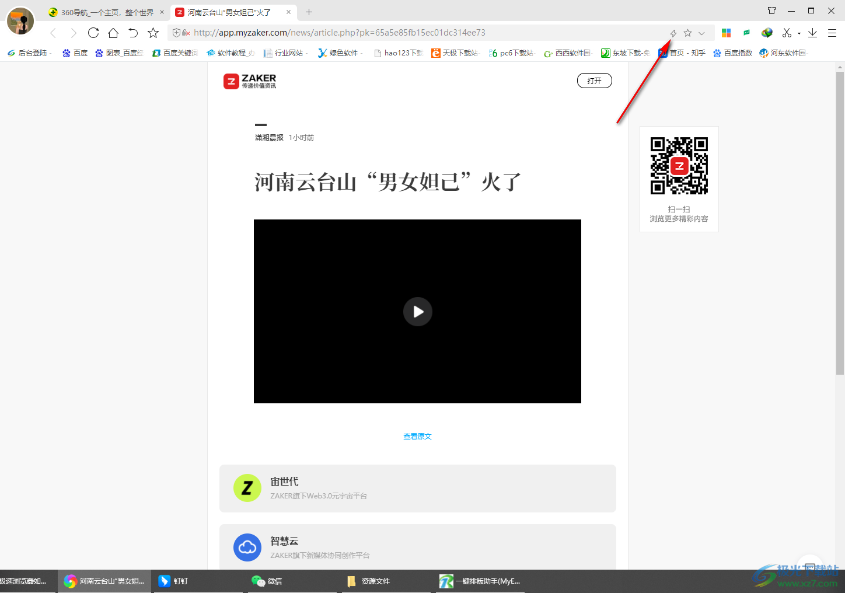Click the article headline 河南云台山“男女妲己”火了
The height and width of the screenshot is (593, 845).
pos(387,182)
